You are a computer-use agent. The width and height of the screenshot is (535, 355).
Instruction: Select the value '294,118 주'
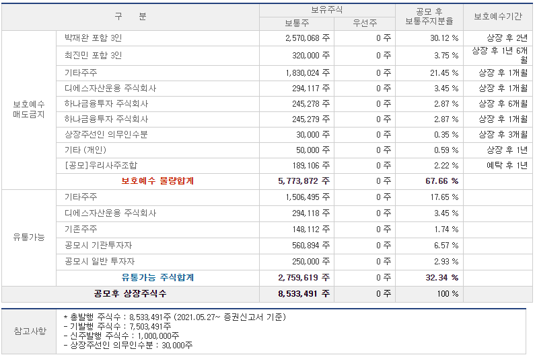[311, 213]
